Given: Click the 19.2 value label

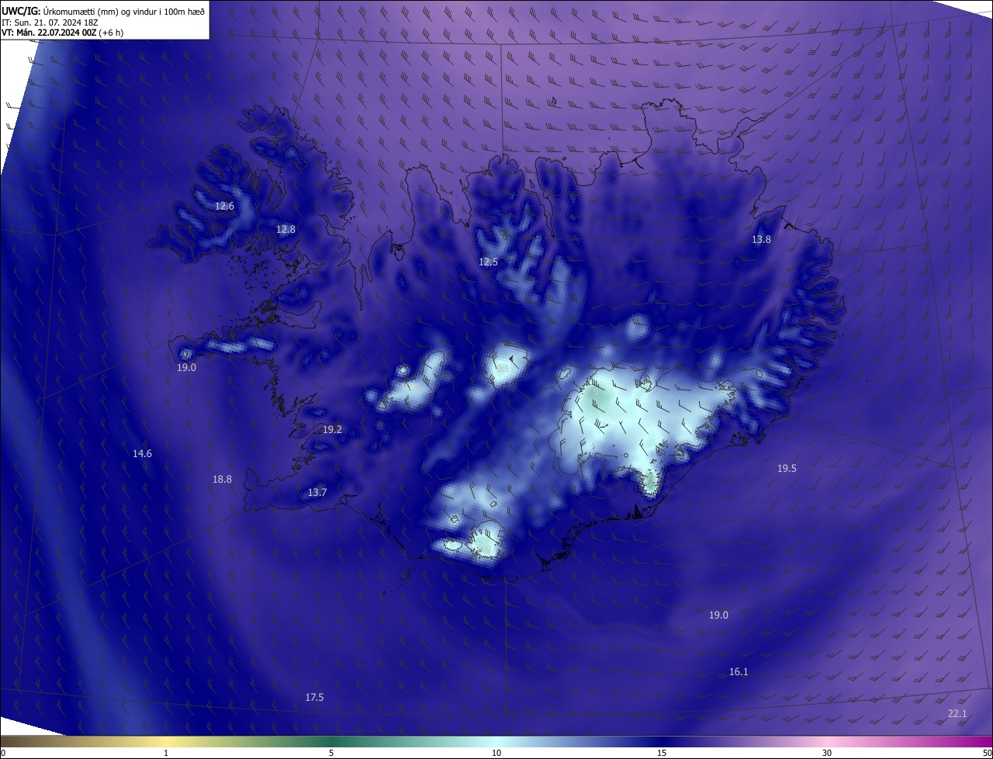Looking at the screenshot, I should tap(332, 430).
